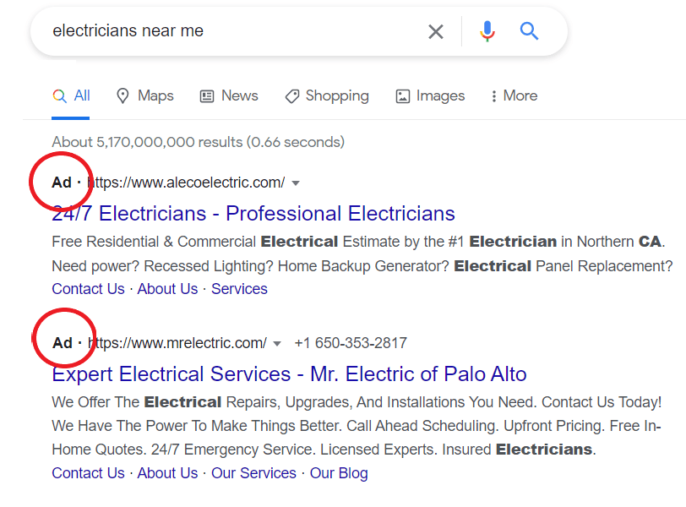Expand the alecoelectric.com URL dropdown arrow
The height and width of the screenshot is (507, 686).
(x=294, y=181)
